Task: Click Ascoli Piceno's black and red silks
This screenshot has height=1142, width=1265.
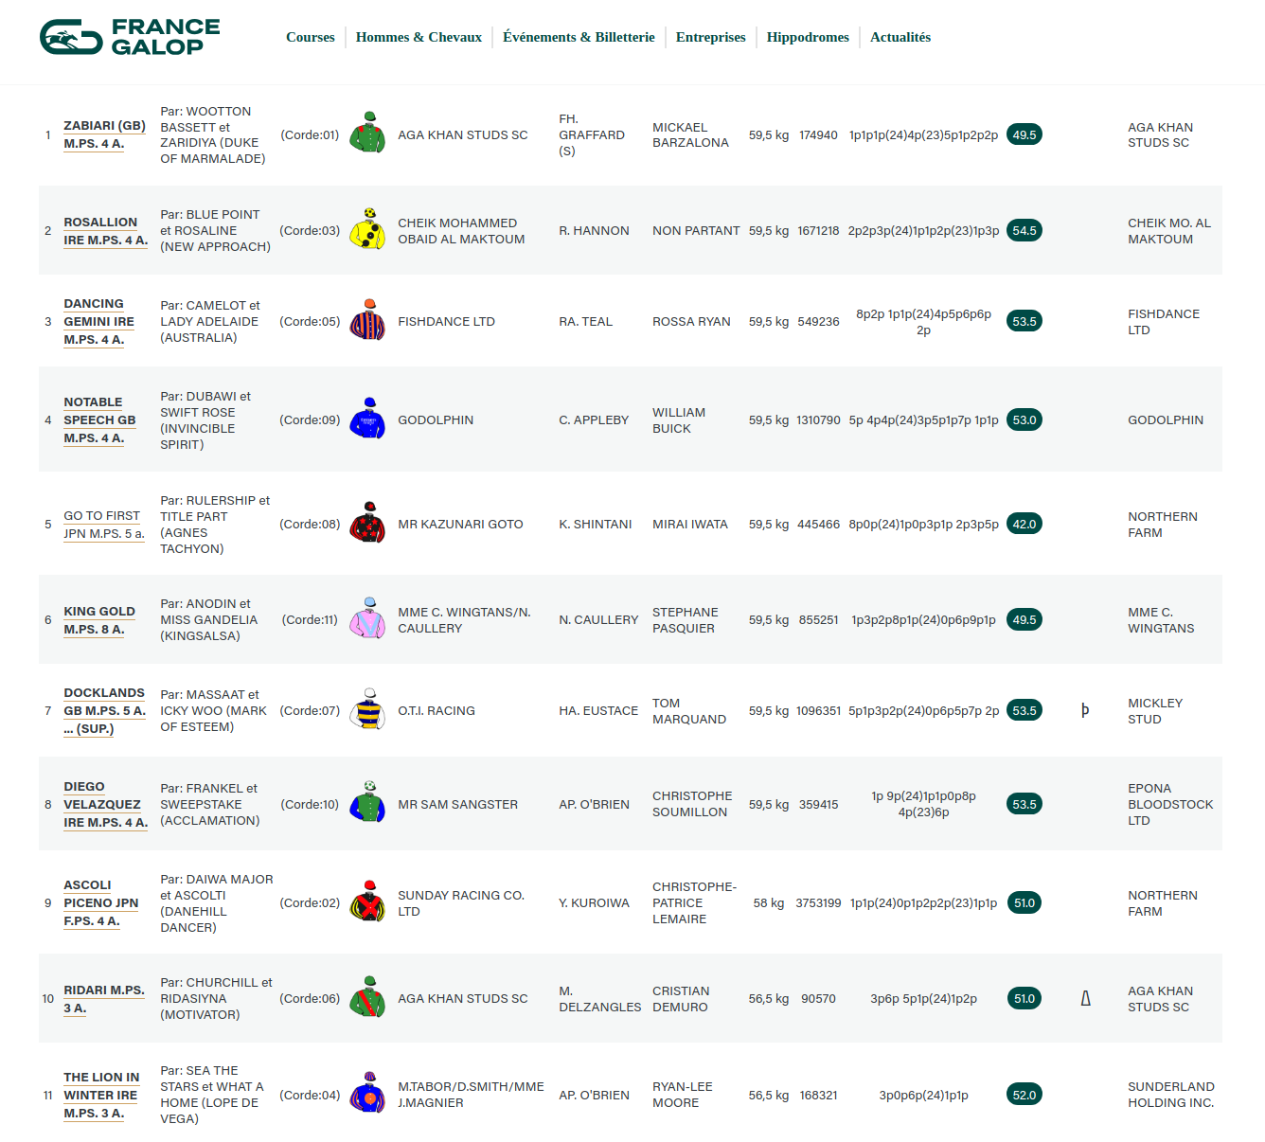Action: point(367,901)
